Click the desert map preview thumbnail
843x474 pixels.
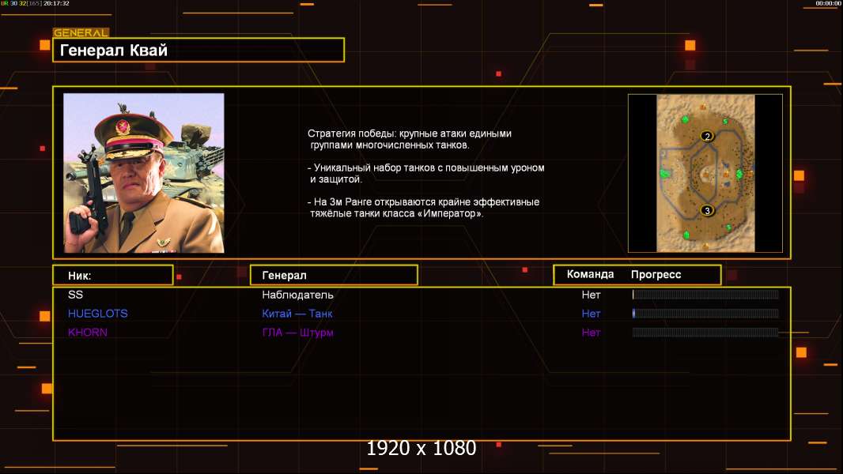(x=705, y=173)
